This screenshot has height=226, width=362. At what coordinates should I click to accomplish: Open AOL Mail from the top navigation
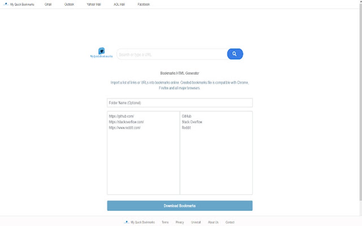[x=119, y=4]
